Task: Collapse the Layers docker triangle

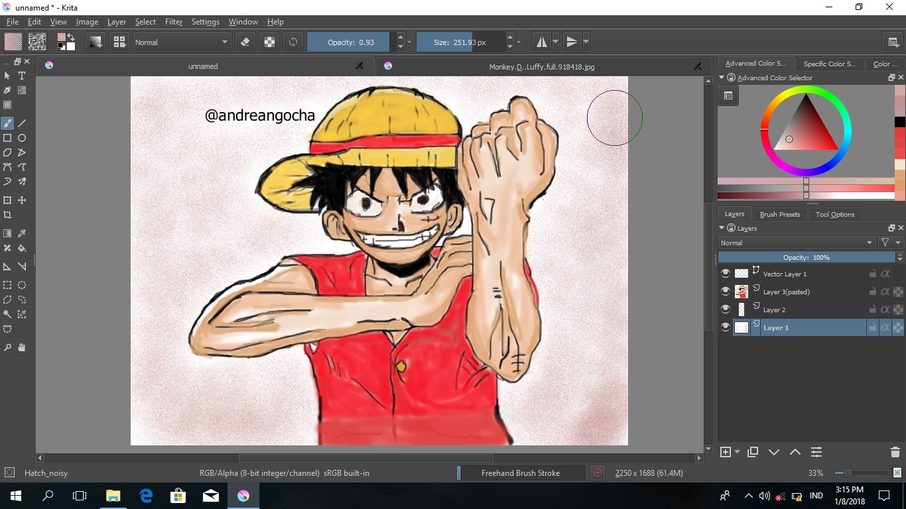Action: tap(722, 228)
